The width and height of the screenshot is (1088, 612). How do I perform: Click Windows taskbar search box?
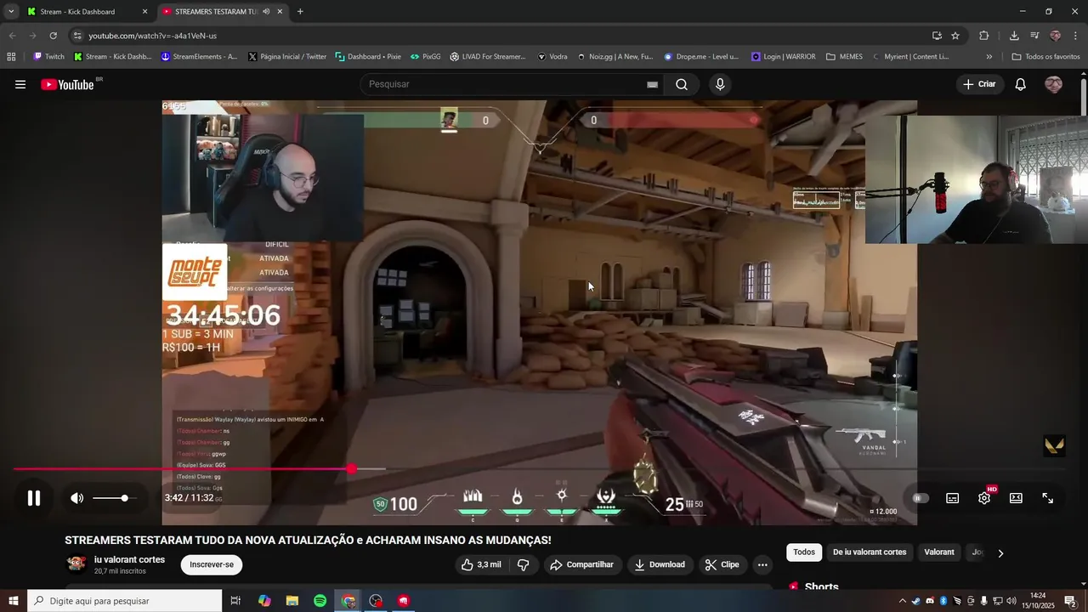coord(124,601)
